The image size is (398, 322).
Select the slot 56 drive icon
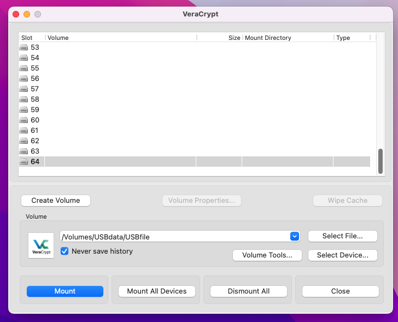[x=24, y=79]
